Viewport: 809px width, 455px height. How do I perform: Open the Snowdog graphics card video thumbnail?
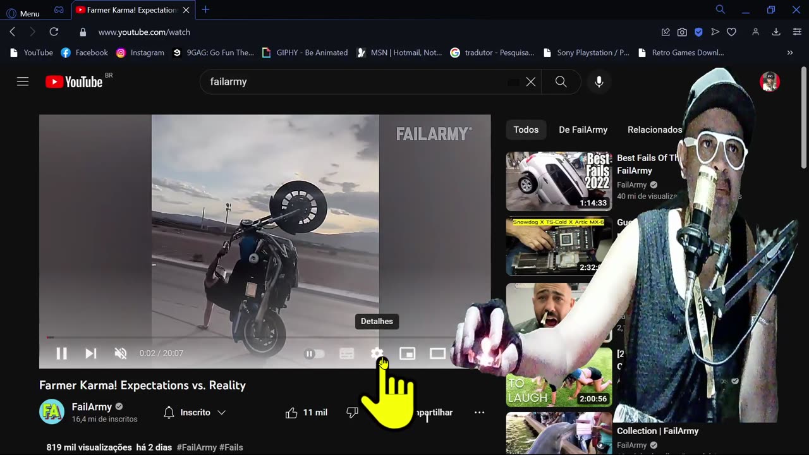coord(559,246)
